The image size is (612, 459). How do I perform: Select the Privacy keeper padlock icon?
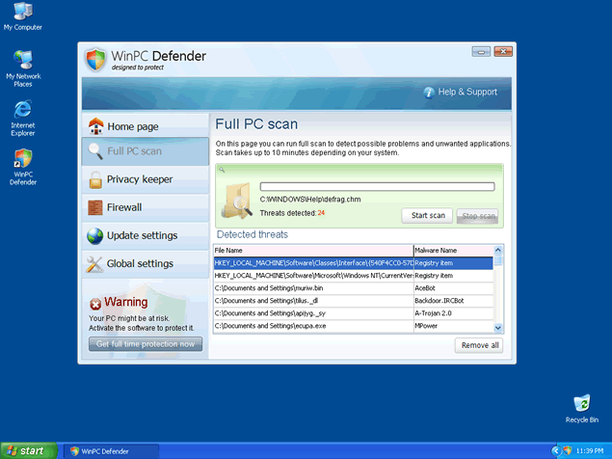click(95, 179)
